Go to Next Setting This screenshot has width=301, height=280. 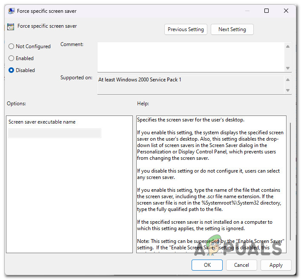click(232, 29)
